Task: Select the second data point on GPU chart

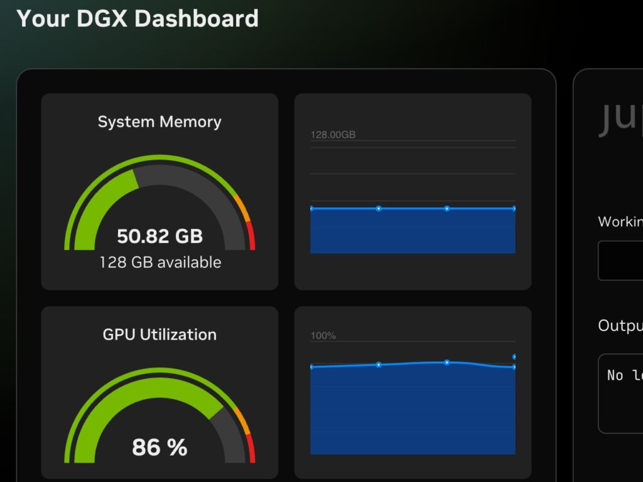Action: 379,365
